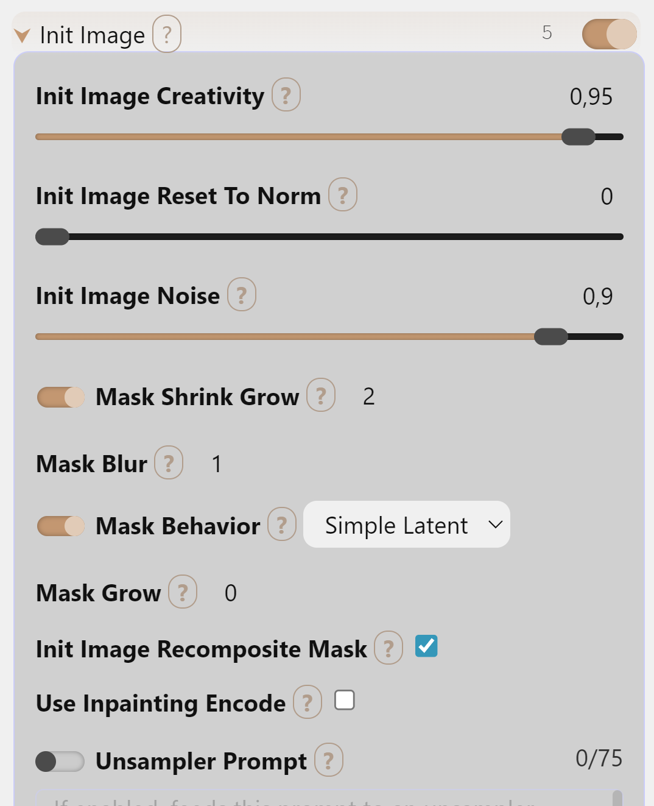Click the Init Image Creativity value field
Image resolution: width=654 pixels, height=806 pixels.
[591, 97]
